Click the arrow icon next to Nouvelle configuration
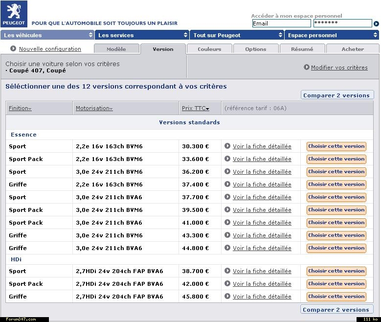The image size is (381, 322). point(13,48)
